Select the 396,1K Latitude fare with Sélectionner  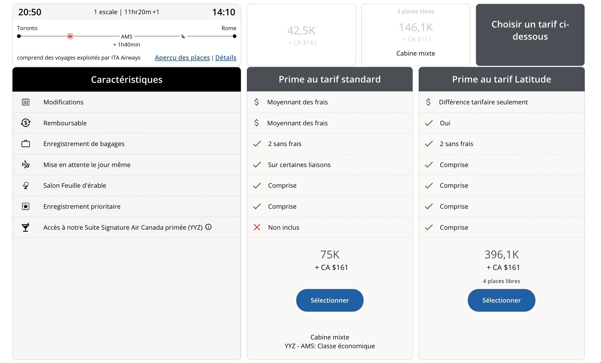tap(502, 300)
